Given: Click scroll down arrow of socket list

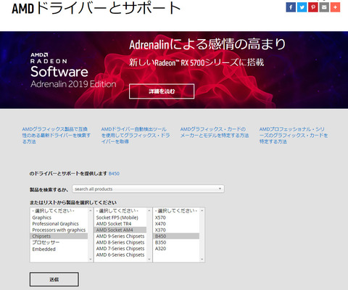Looking at the screenshot, I should click(x=149, y=260).
